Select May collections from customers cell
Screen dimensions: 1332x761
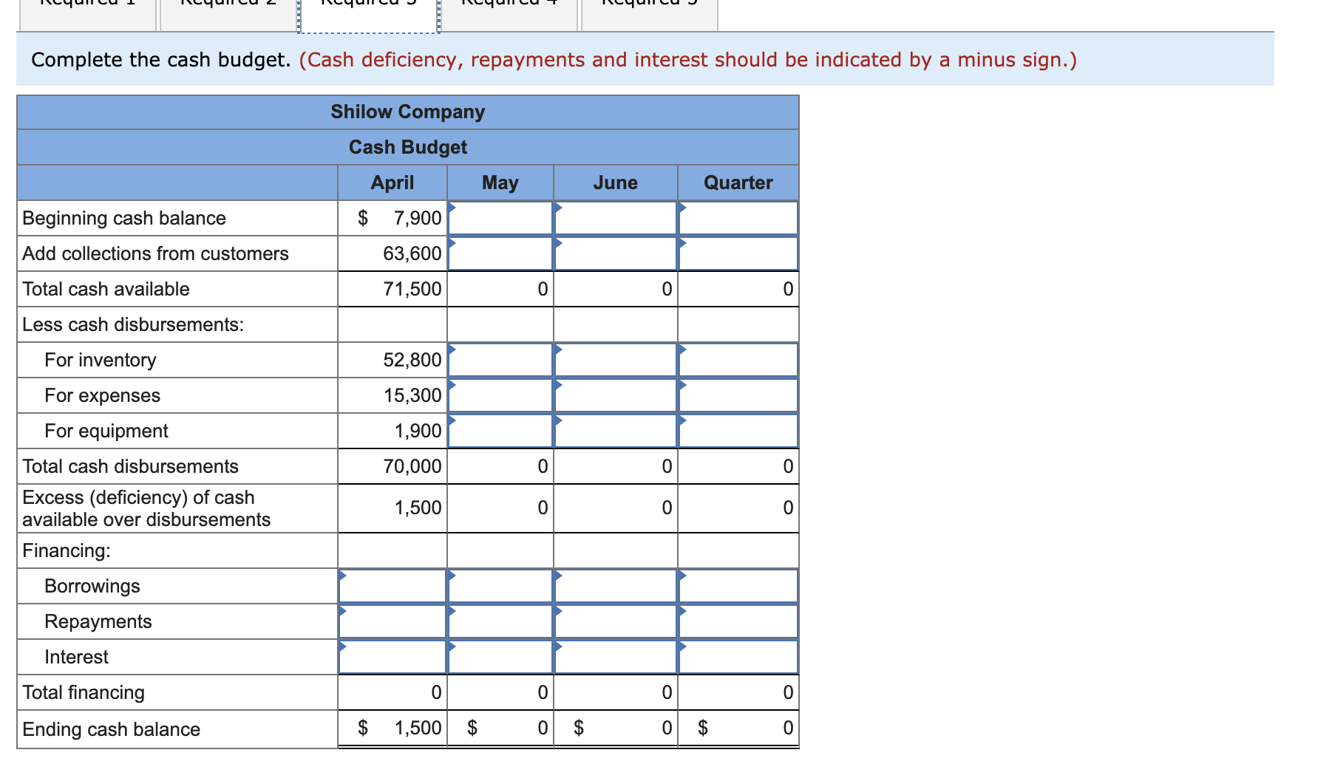coord(500,253)
